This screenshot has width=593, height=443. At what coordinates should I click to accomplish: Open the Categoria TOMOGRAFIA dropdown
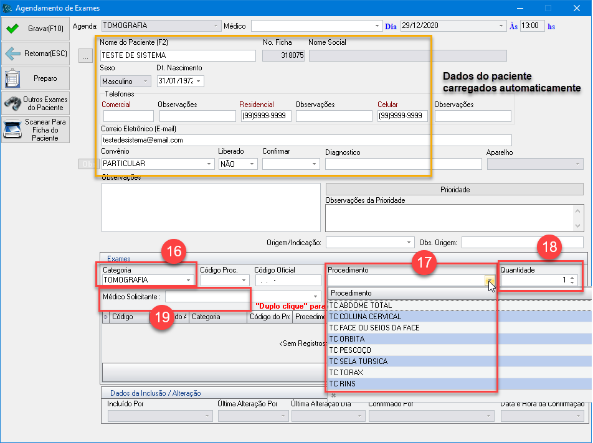tap(188, 281)
